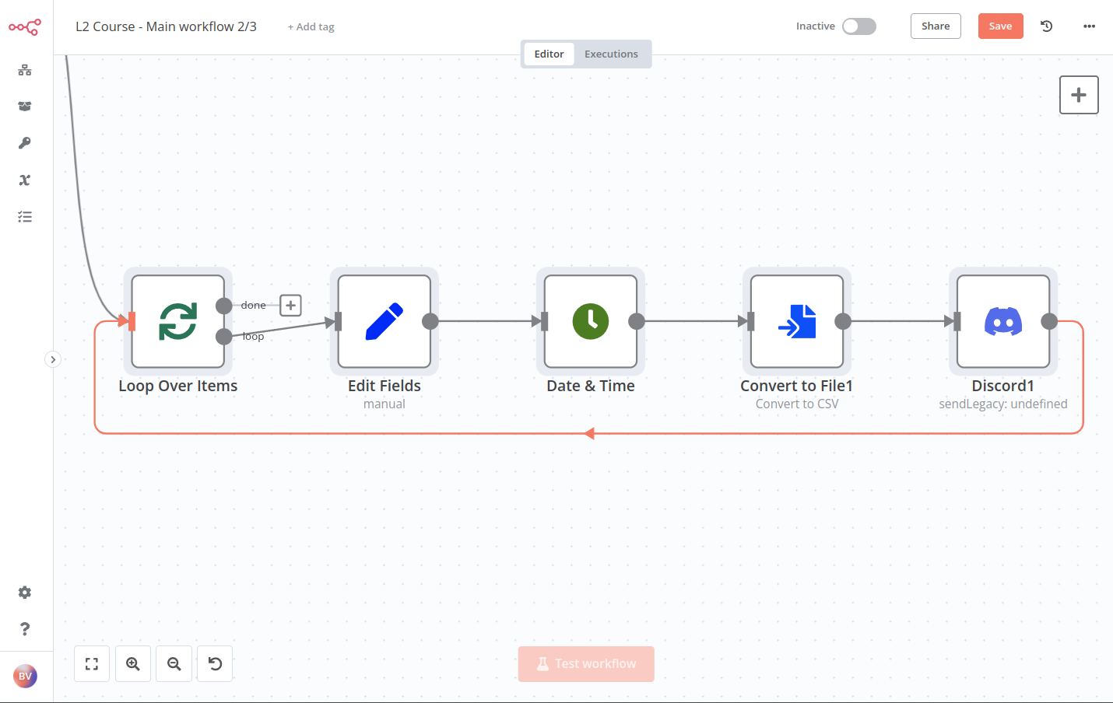The image size is (1113, 703).
Task: Add a node from the done output plus button
Action: coord(290,305)
